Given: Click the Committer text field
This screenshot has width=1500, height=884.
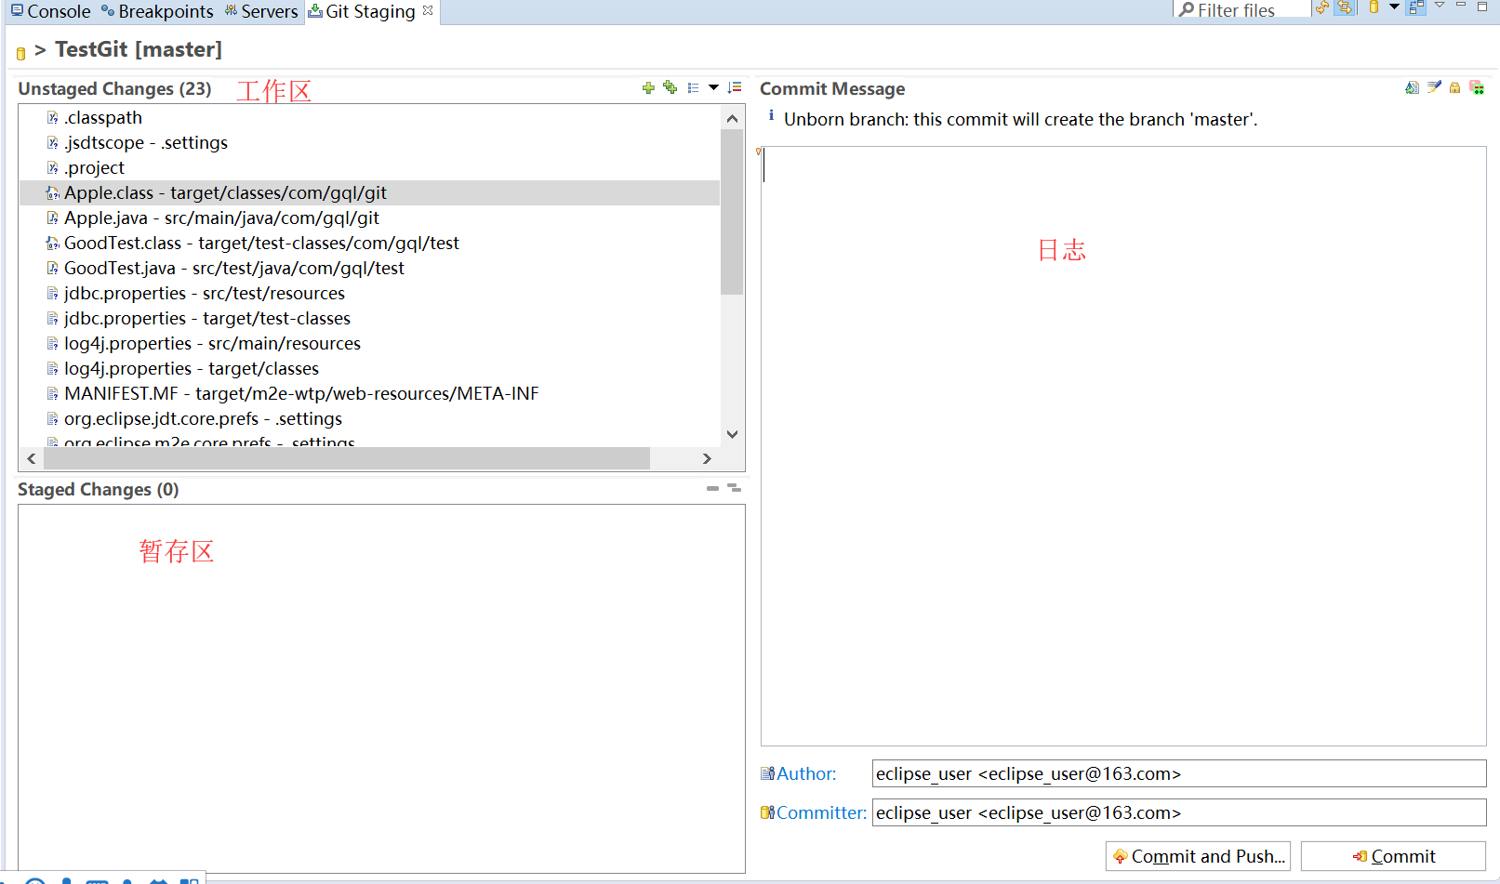Looking at the screenshot, I should (1179, 812).
